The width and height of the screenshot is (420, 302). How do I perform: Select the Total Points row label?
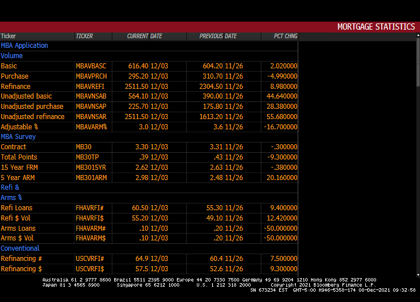click(19, 157)
